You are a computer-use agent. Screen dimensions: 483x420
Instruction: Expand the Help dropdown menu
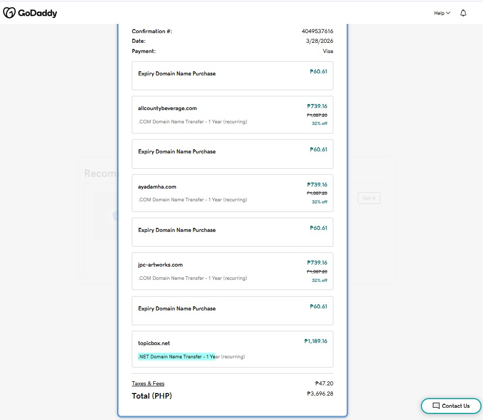(x=442, y=13)
